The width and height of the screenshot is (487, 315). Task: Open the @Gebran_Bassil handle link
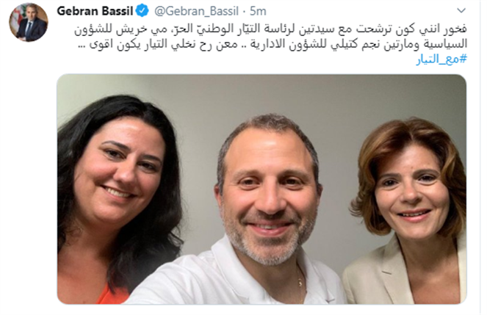[197, 11]
